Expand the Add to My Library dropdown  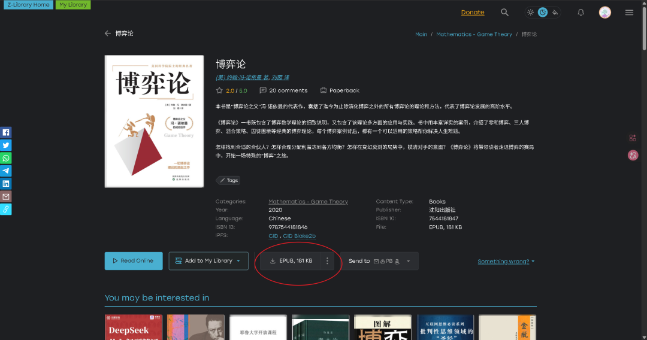(x=238, y=261)
